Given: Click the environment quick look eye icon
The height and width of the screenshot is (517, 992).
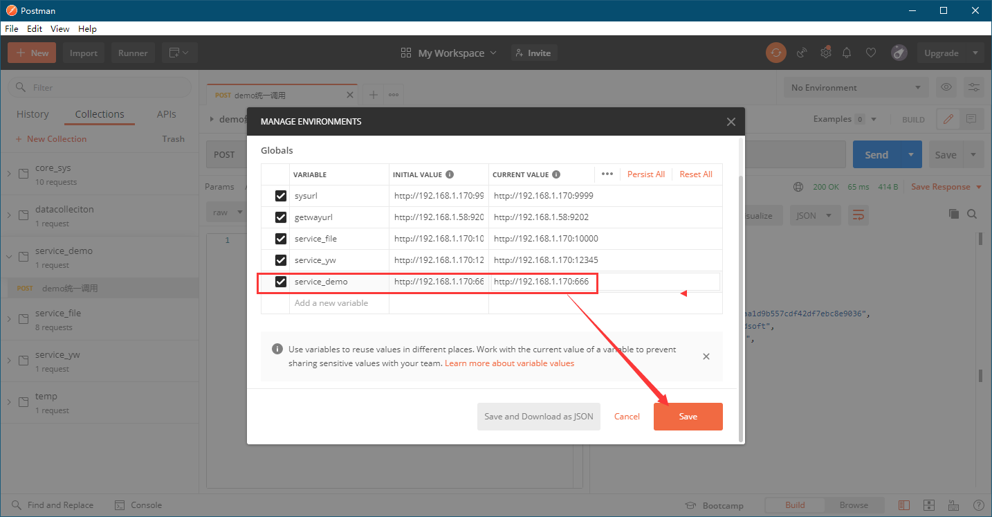Looking at the screenshot, I should [946, 87].
